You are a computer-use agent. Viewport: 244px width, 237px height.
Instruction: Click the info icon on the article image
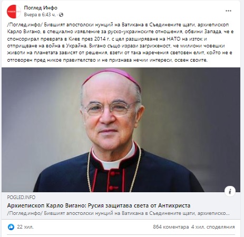pos(230,191)
